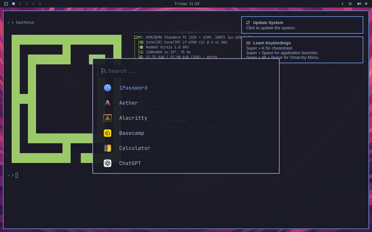
Task: Launch Basecamp from the app launcher
Action: pos(132,133)
